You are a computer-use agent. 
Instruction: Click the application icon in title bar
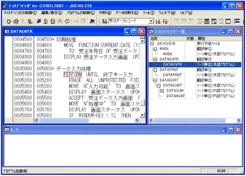[5, 6]
